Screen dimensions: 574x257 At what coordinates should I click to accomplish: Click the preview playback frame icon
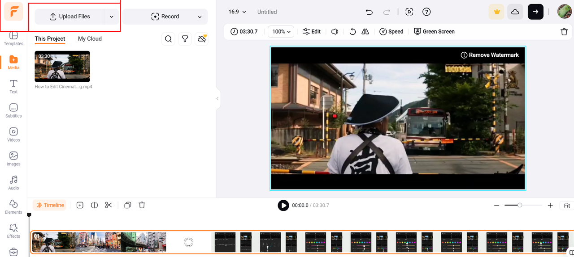click(x=409, y=12)
